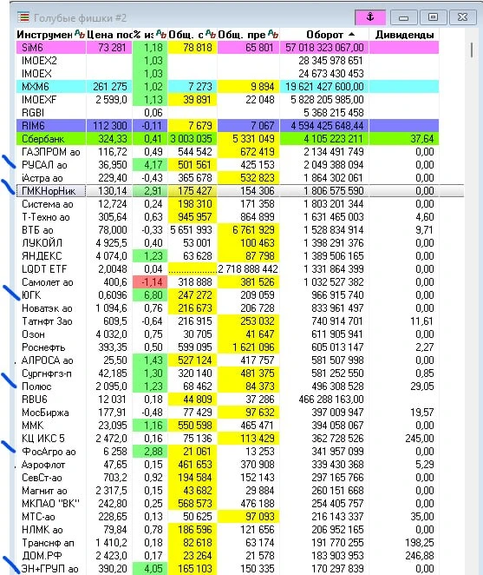Select the Сбербанк row
483x575 pixels.
(227, 139)
